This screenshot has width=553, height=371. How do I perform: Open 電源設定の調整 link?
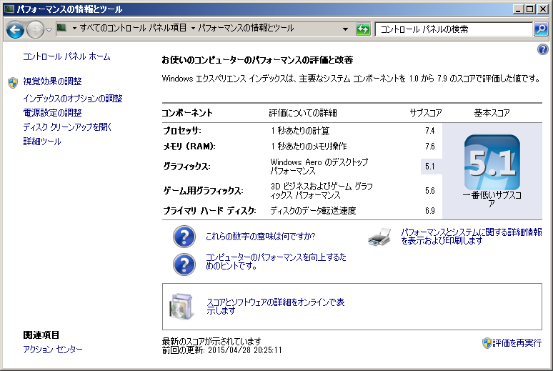[x=52, y=113]
